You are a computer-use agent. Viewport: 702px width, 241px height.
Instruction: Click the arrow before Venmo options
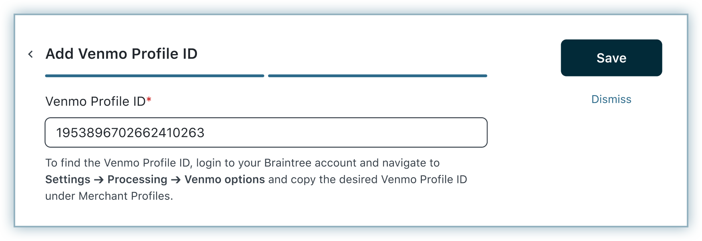point(176,180)
